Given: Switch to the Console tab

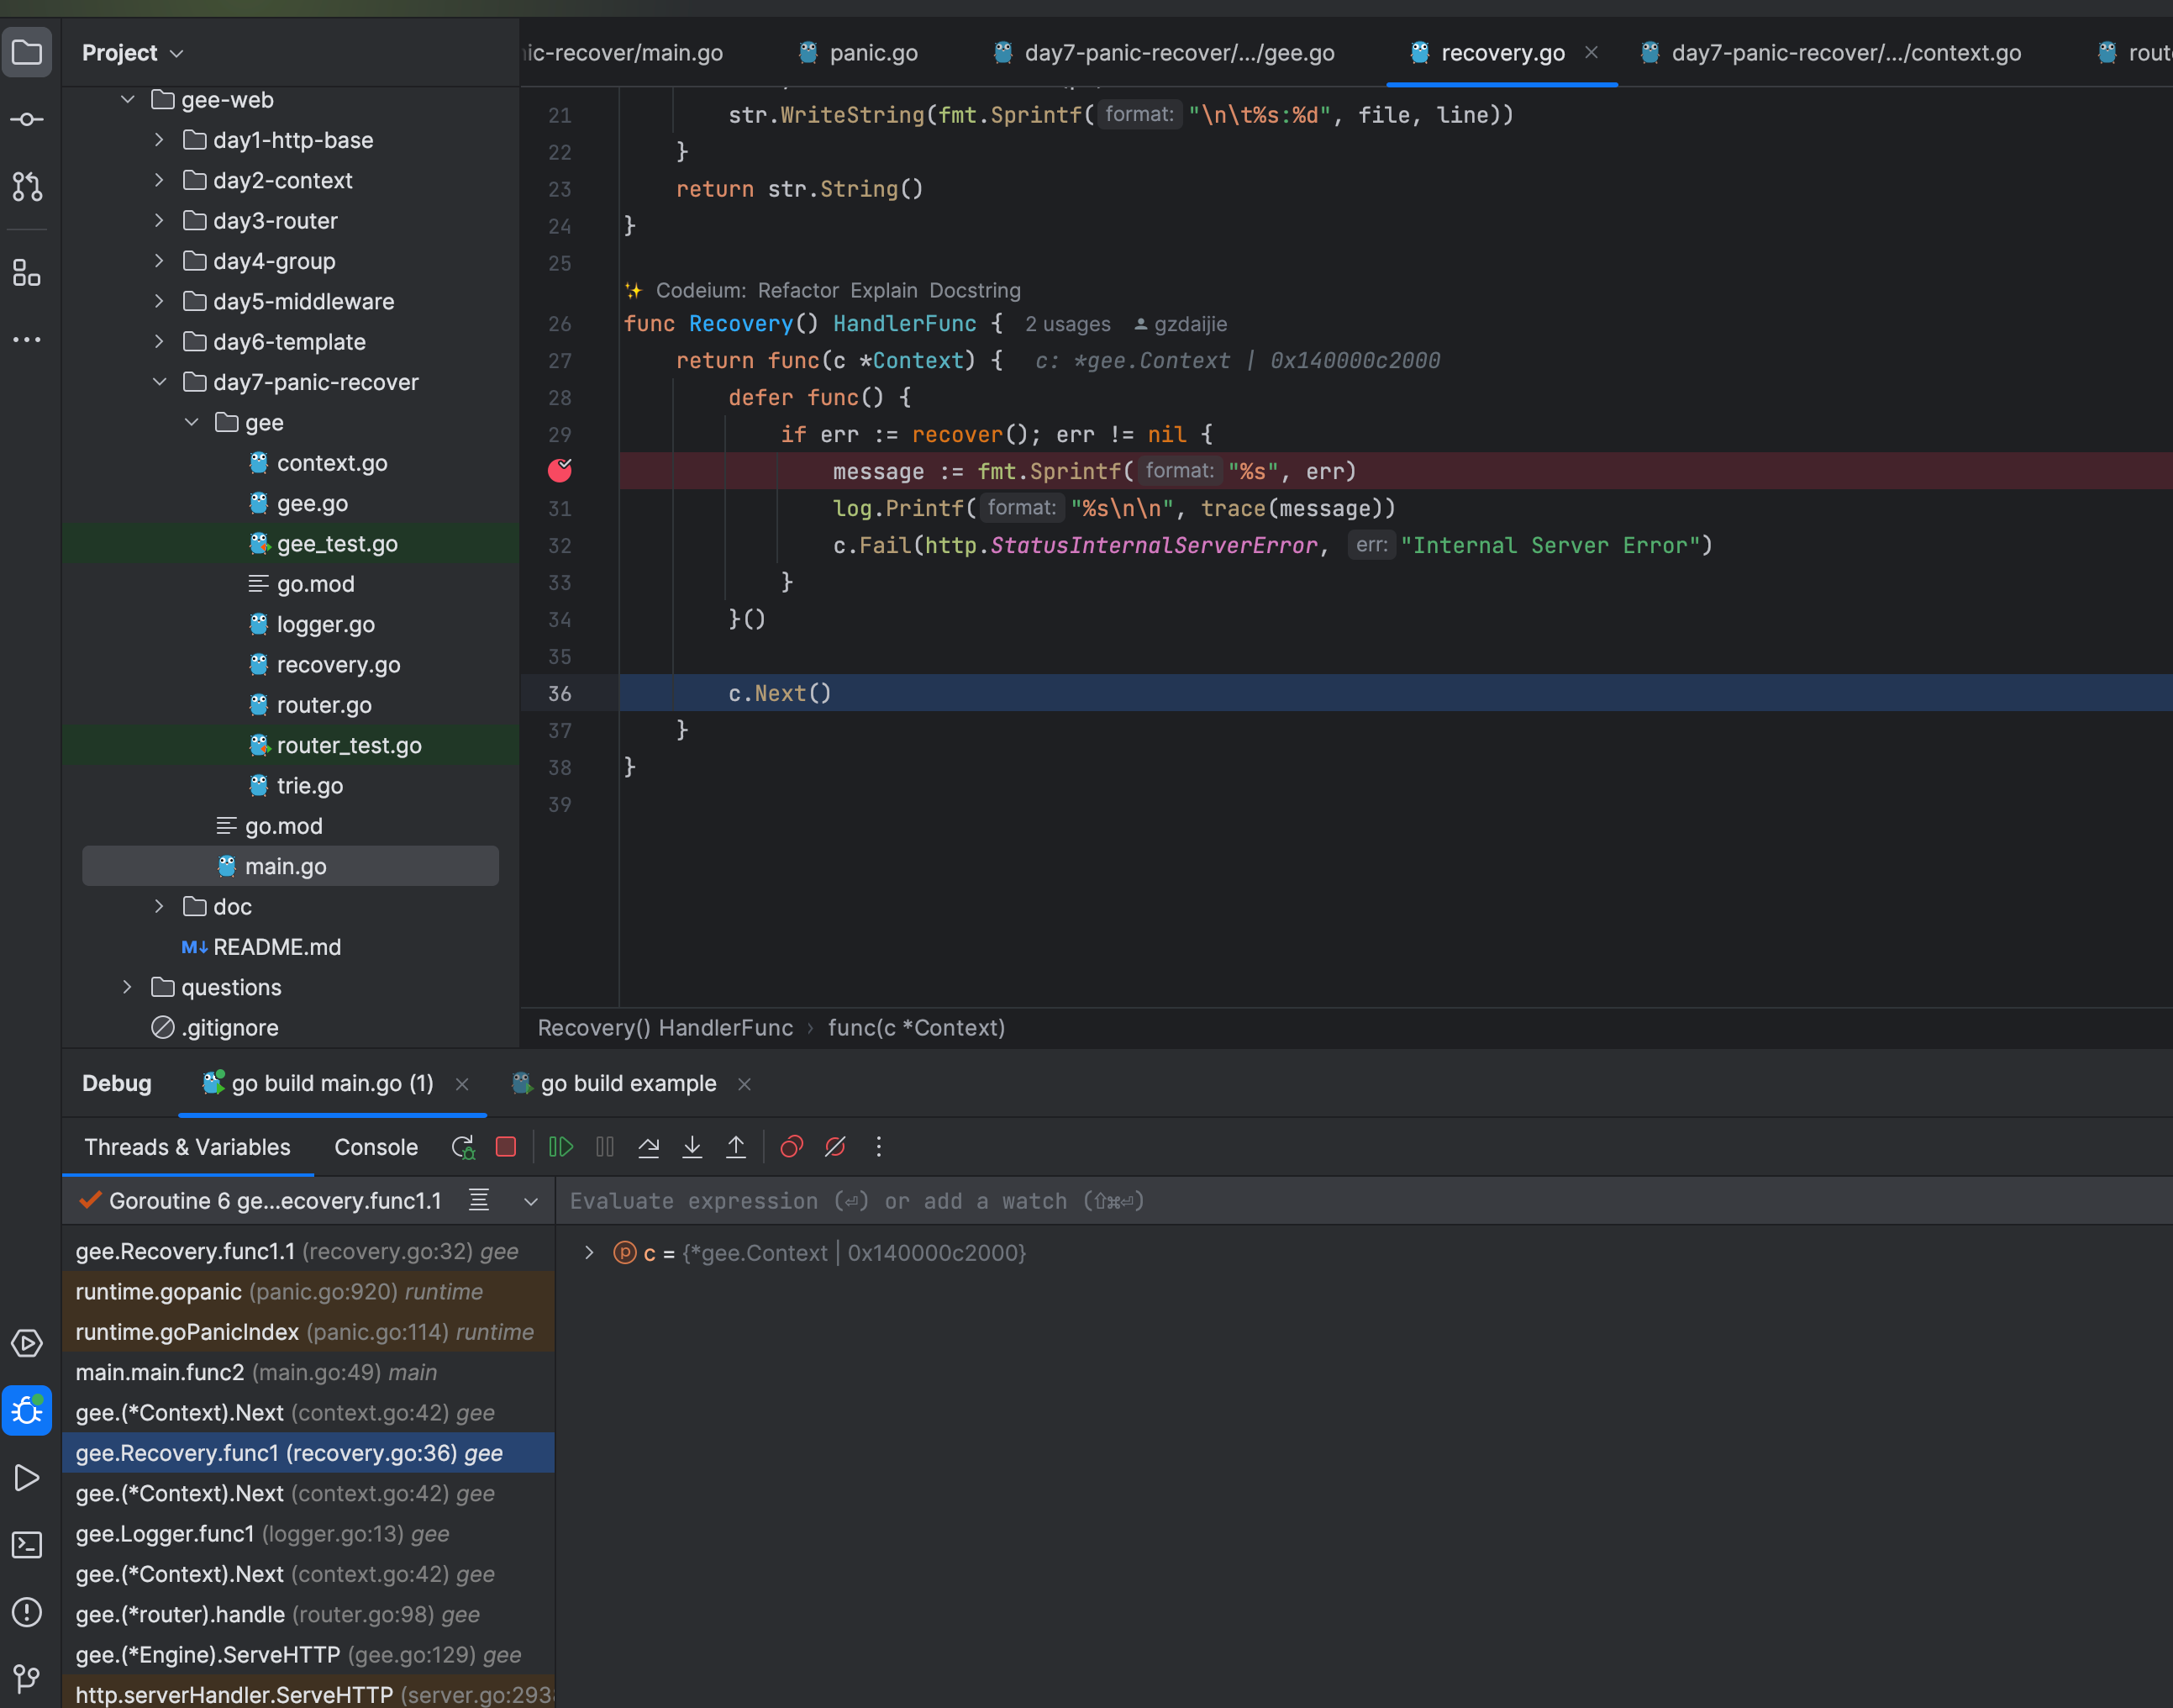Looking at the screenshot, I should point(376,1147).
